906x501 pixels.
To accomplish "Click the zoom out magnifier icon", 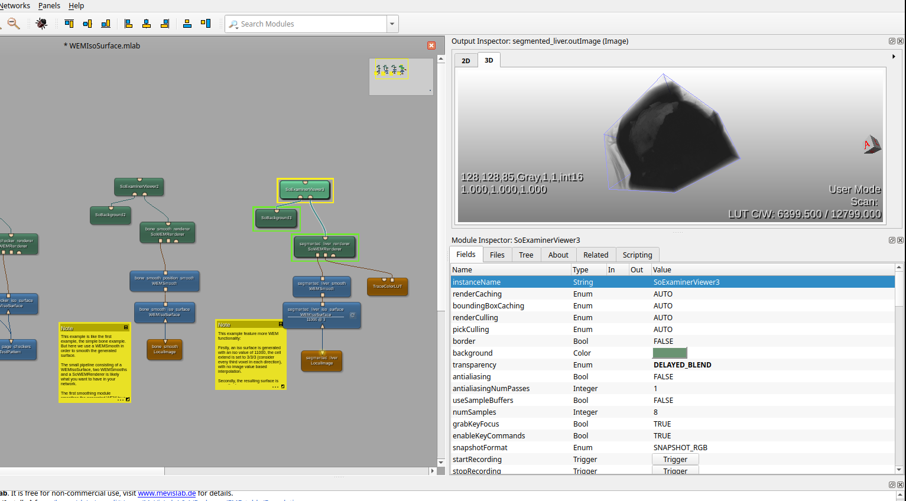I will pos(13,24).
